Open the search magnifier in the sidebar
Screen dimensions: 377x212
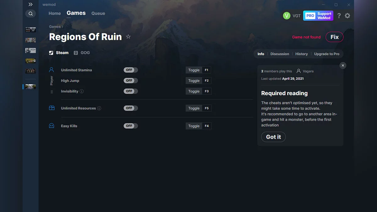(30, 14)
